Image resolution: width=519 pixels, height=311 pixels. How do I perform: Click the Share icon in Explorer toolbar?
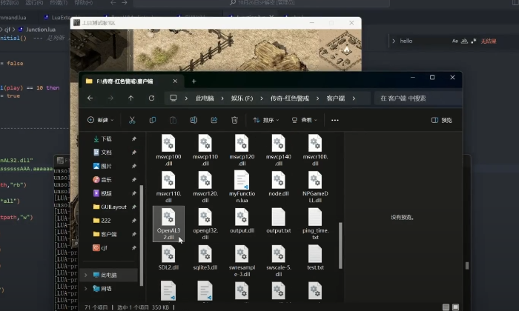(214, 120)
